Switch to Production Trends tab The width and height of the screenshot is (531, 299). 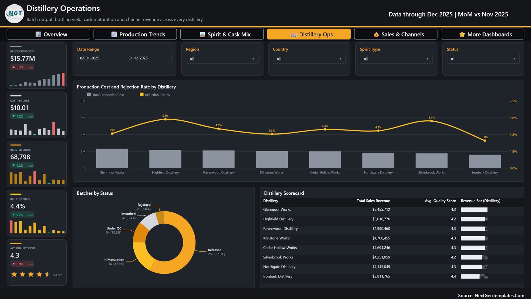point(135,34)
